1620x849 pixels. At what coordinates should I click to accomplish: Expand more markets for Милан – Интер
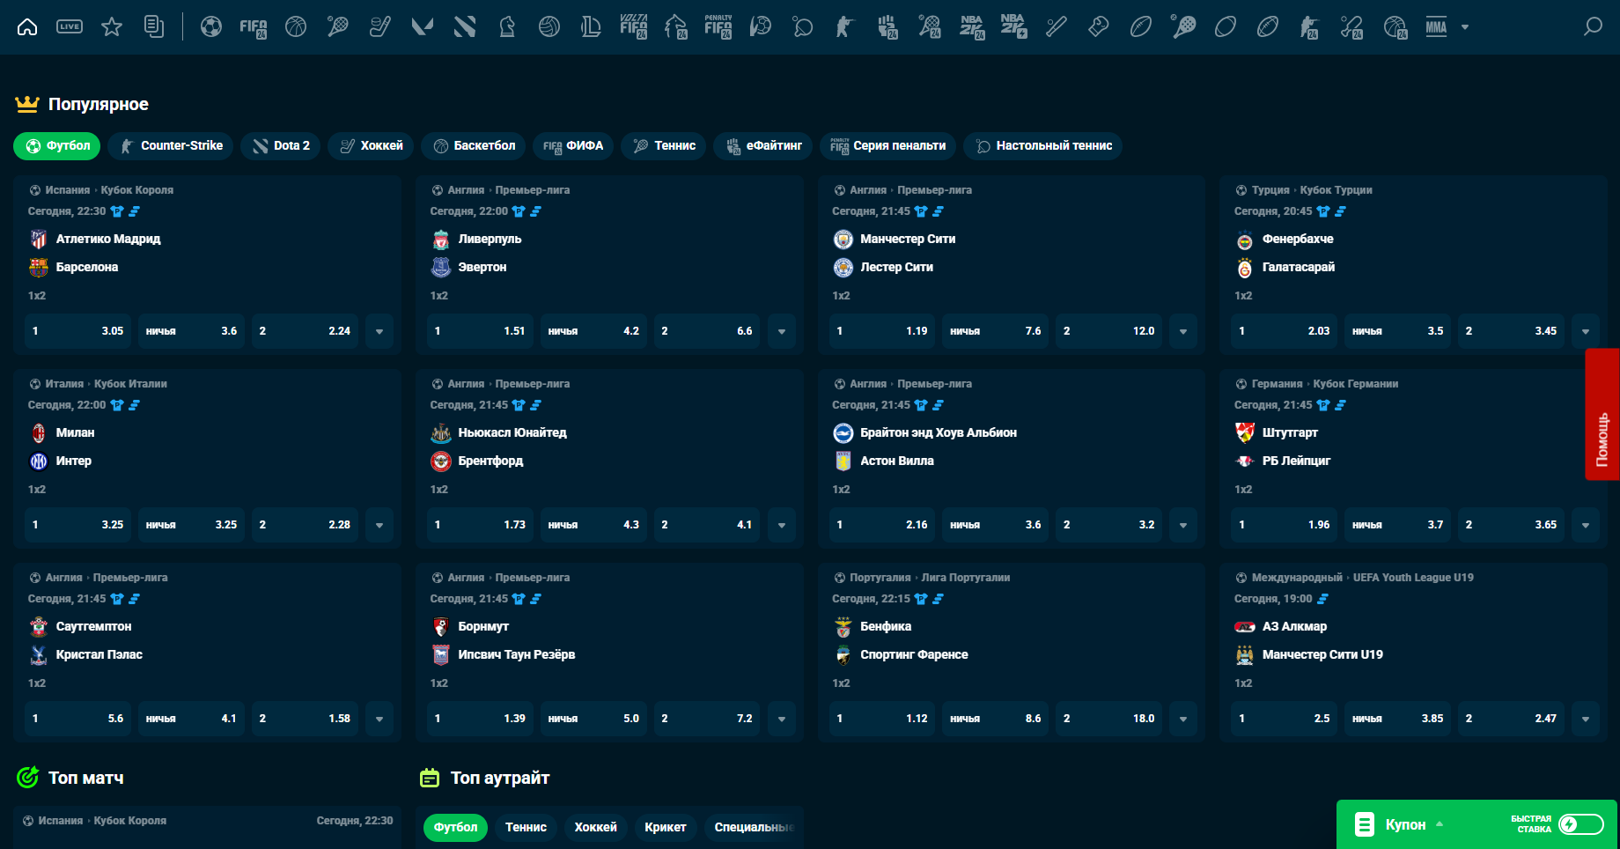click(379, 525)
